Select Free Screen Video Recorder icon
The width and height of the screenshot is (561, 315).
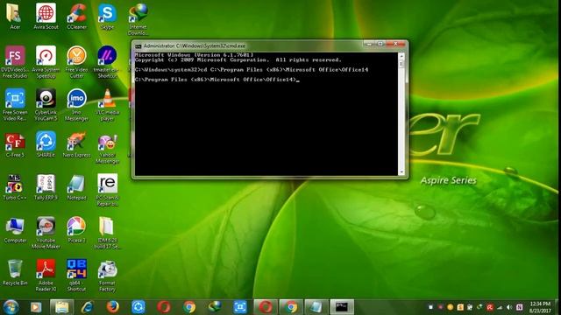tap(15, 105)
